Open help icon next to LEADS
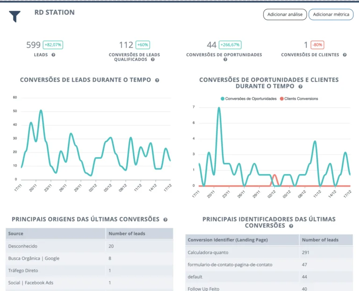359x291 pixels. coord(53,55)
